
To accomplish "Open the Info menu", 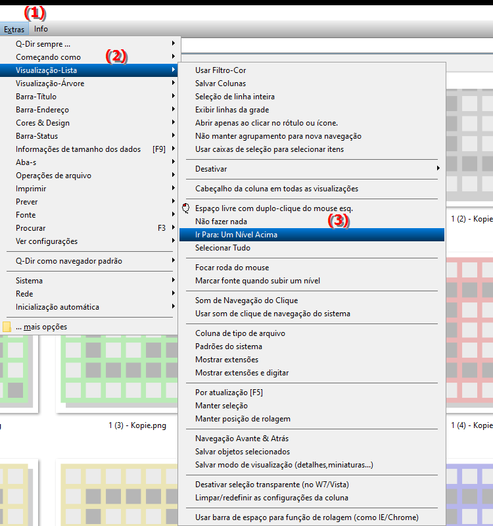I will click(x=41, y=29).
